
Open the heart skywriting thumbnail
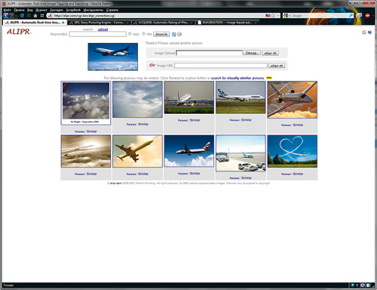(293, 151)
